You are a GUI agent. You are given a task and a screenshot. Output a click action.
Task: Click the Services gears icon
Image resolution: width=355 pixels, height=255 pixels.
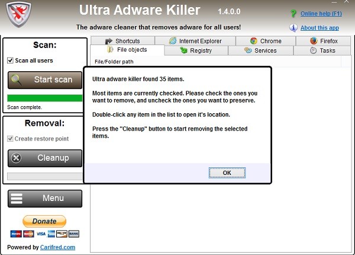(x=248, y=50)
